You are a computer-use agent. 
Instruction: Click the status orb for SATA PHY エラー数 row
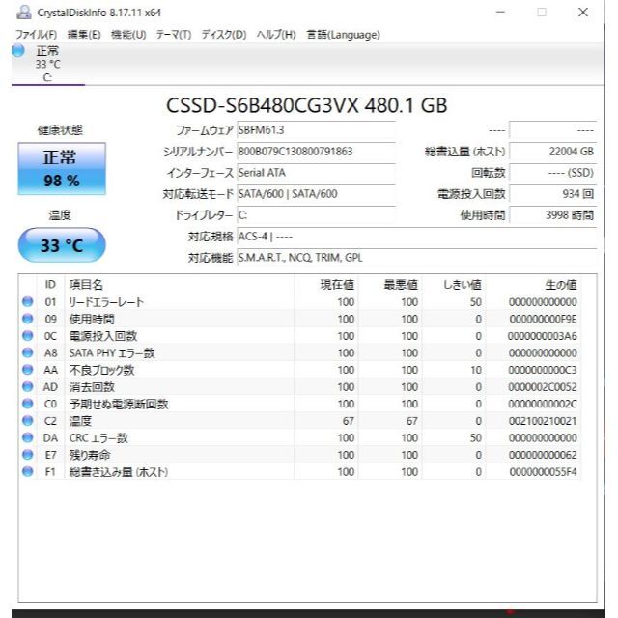(x=28, y=352)
